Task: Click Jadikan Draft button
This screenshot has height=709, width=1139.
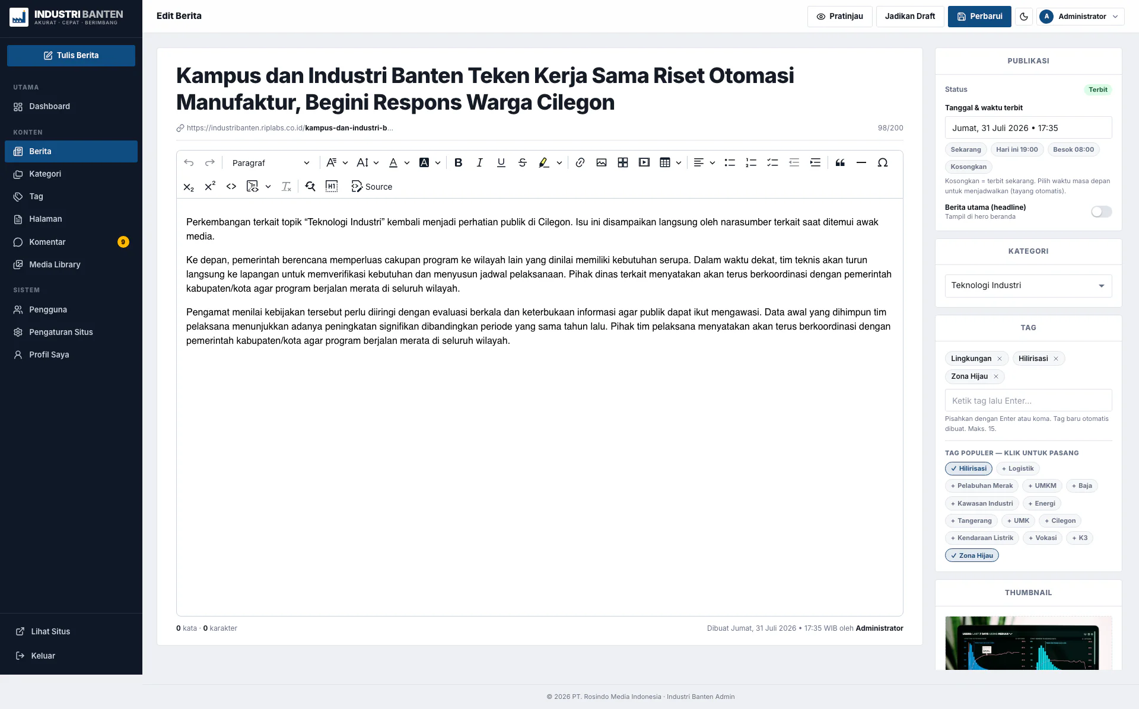Action: pyautogui.click(x=910, y=17)
